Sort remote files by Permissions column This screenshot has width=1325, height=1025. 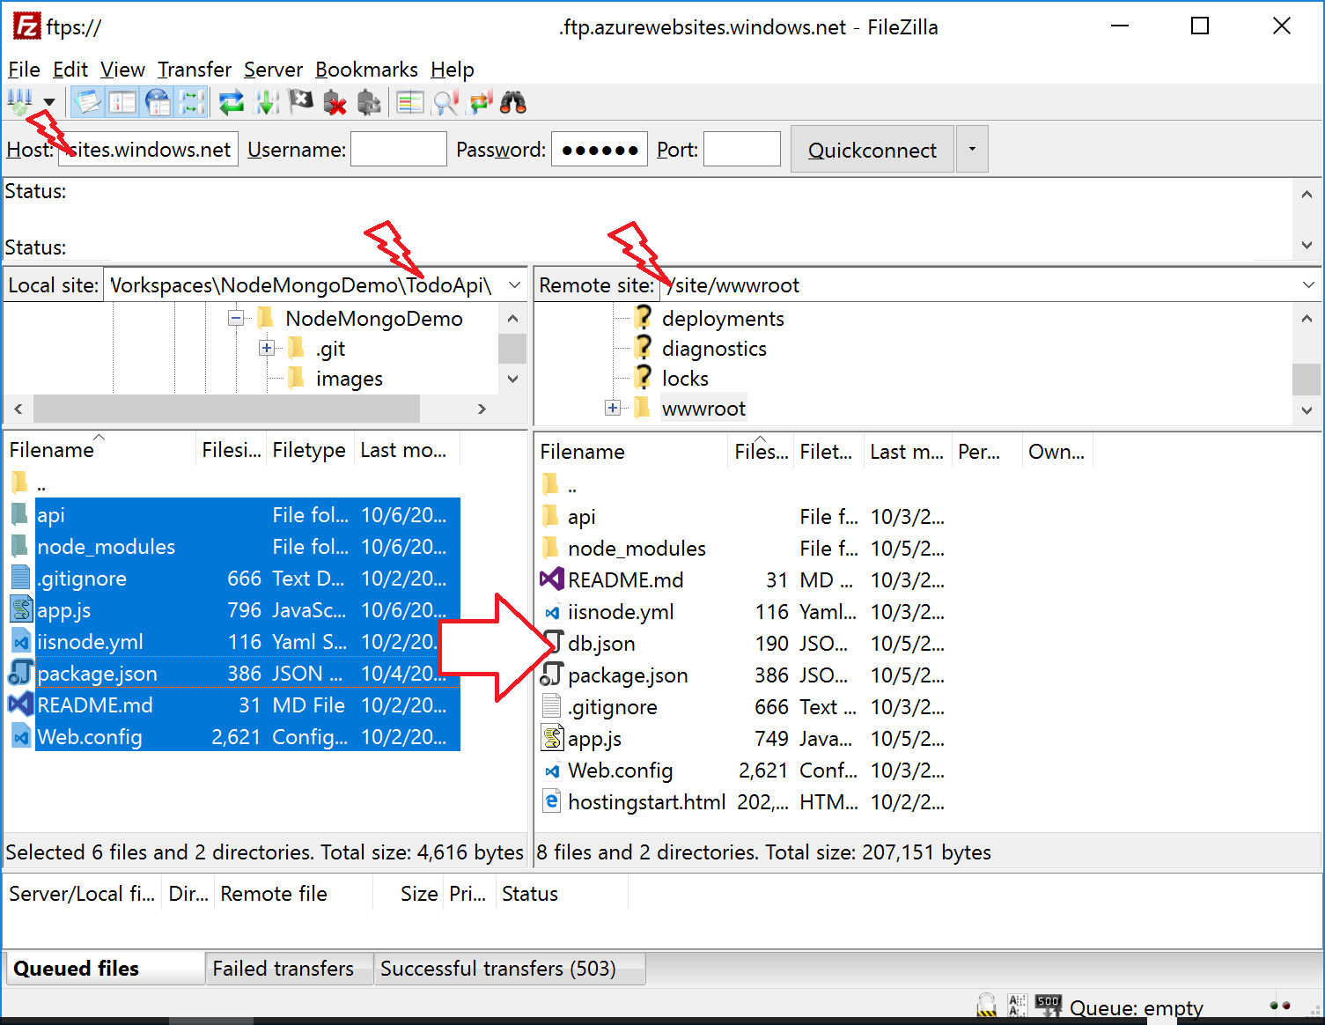[987, 452]
